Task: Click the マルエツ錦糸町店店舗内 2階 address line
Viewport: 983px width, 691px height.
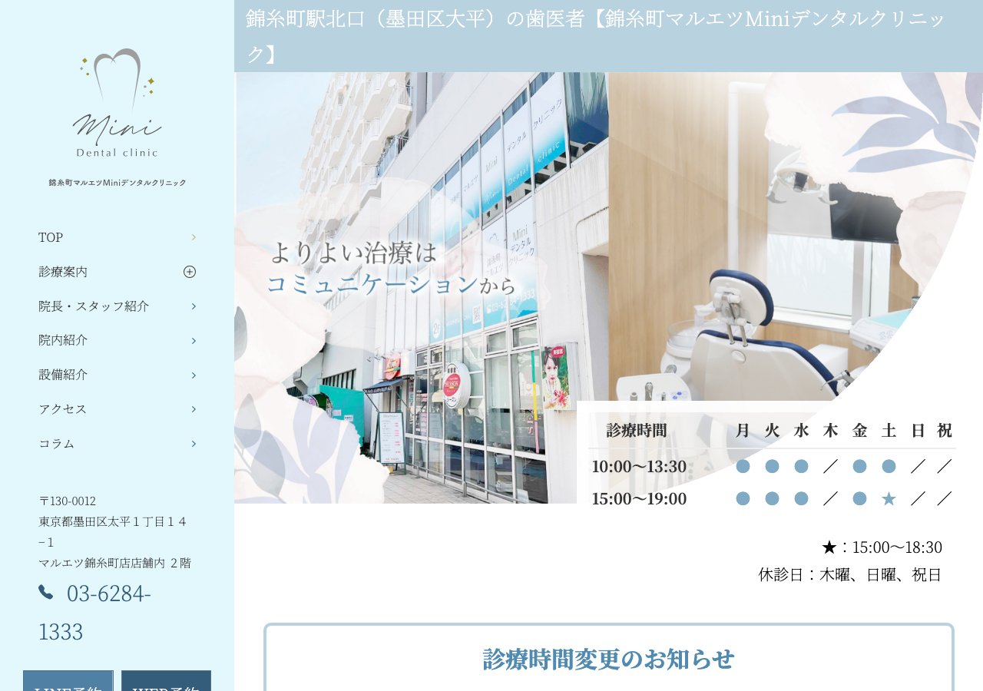Action: 115,563
